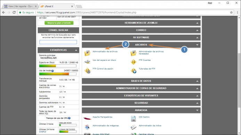Focus the cPanel Buscar search field

pyautogui.click(x=58, y=42)
